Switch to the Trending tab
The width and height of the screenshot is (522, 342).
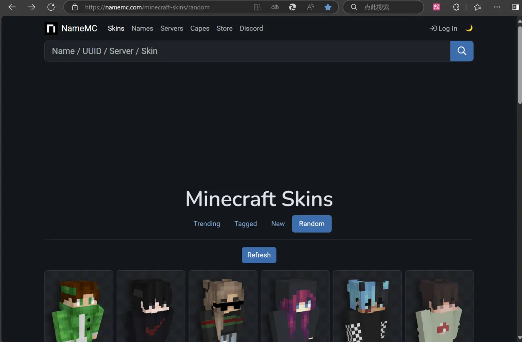[x=207, y=224]
